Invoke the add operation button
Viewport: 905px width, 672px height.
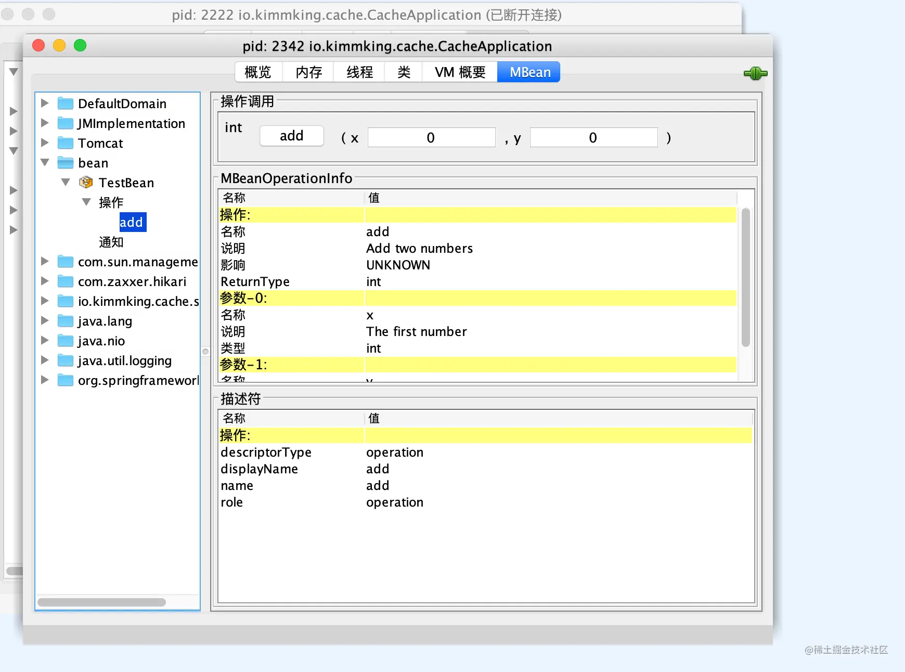pos(292,136)
